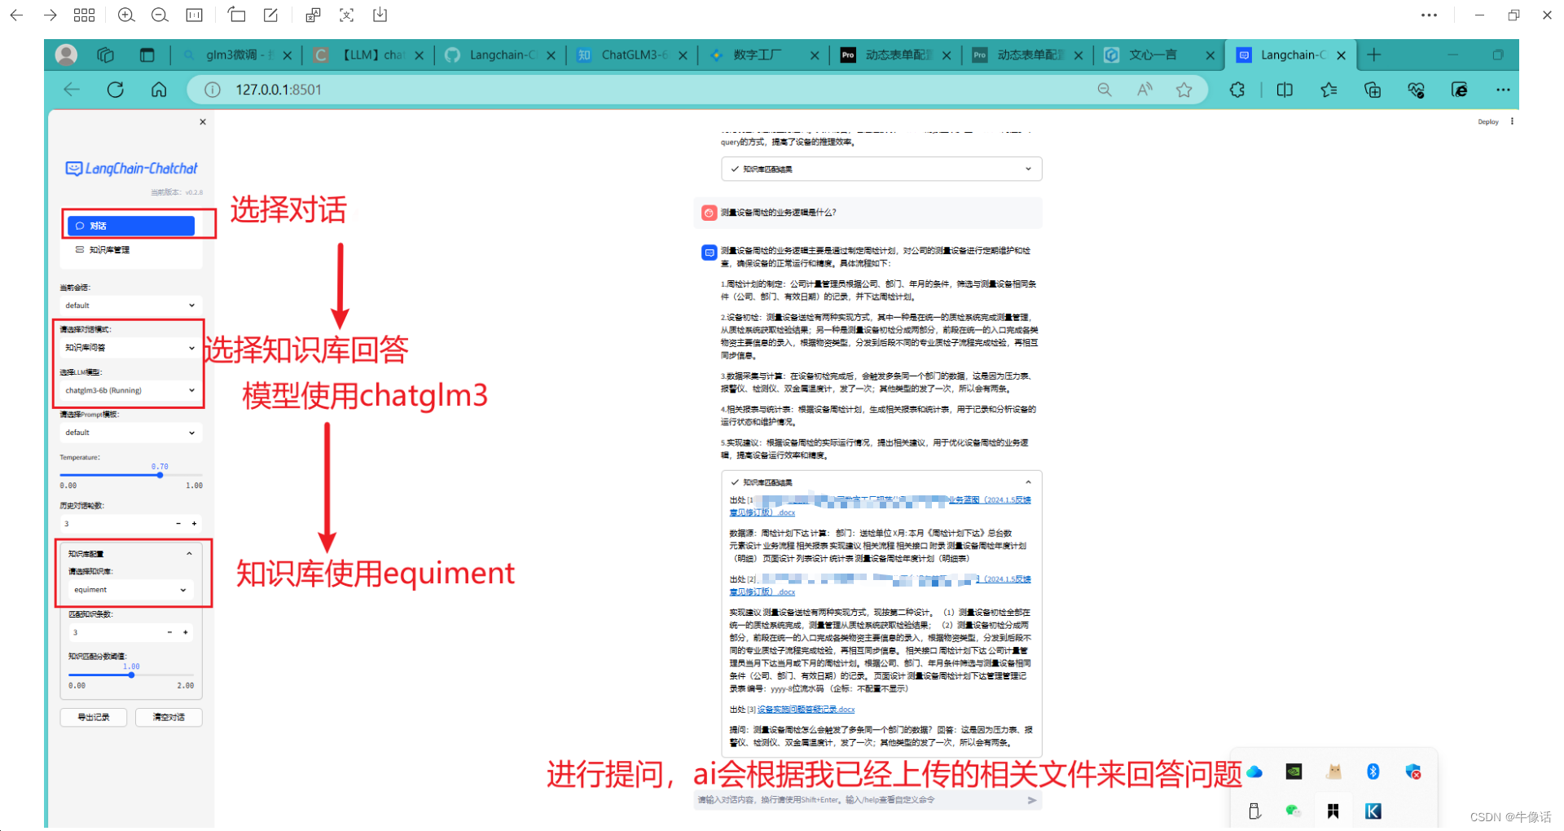Go to next image in viewer toolbar
The height and width of the screenshot is (831, 1564).
pyautogui.click(x=50, y=15)
